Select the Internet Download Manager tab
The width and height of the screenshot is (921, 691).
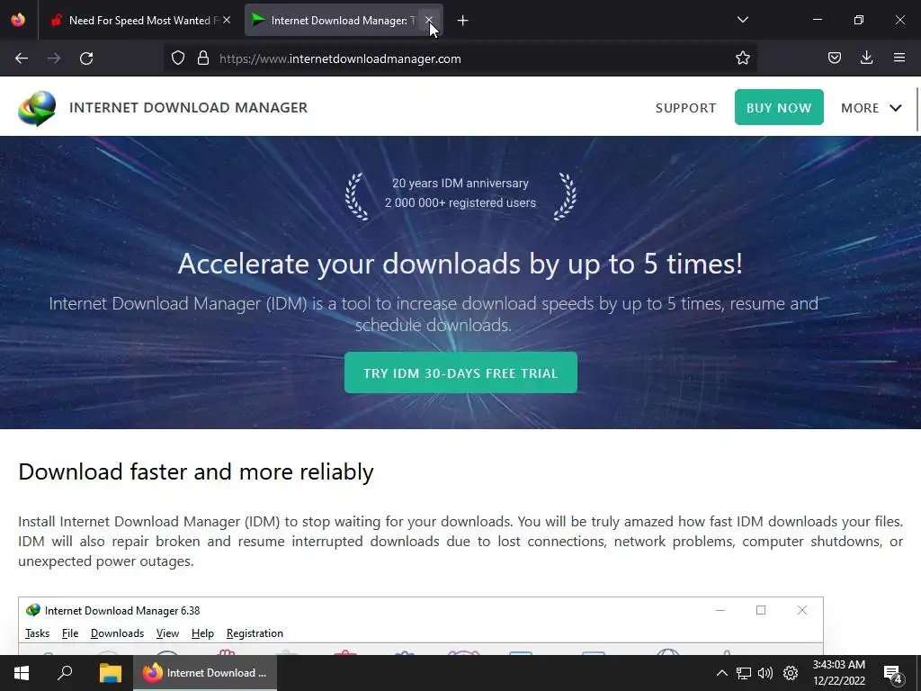click(344, 20)
